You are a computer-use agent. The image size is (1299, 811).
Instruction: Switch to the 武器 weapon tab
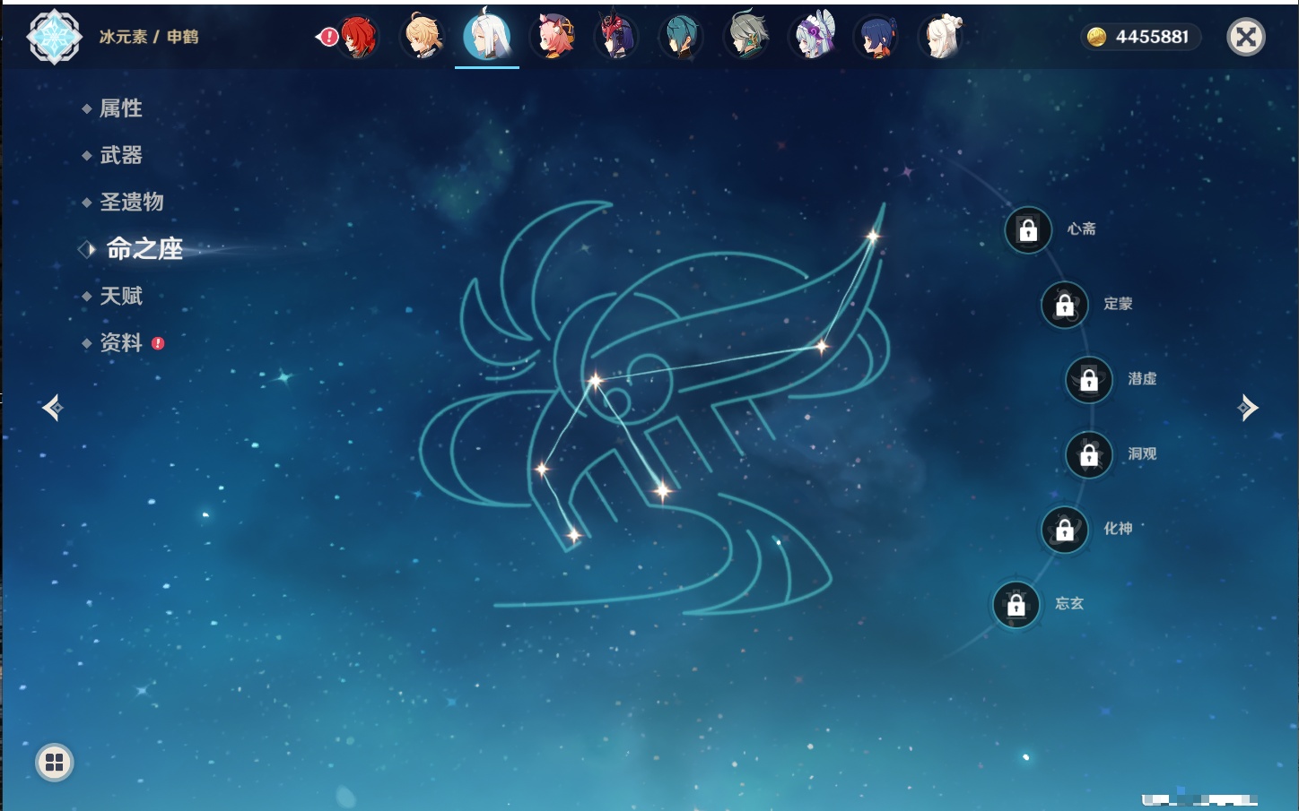[x=121, y=155]
